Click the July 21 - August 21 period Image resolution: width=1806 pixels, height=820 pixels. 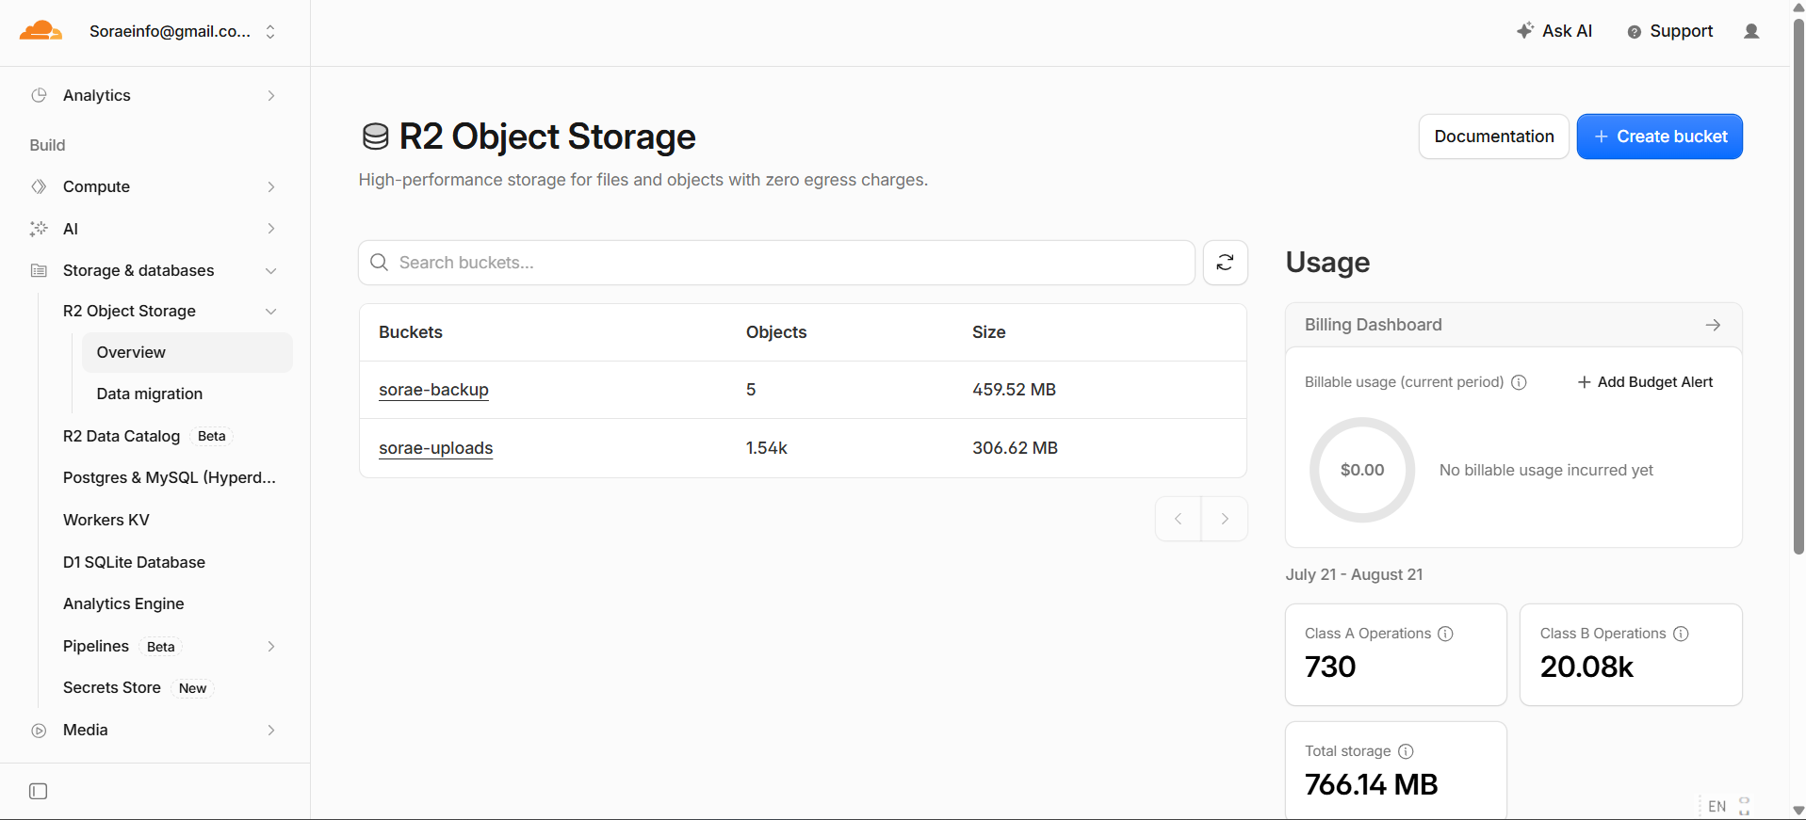click(x=1354, y=574)
